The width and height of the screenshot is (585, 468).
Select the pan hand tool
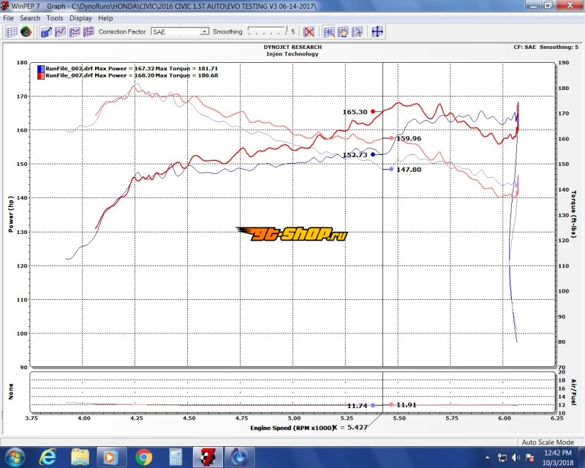342,31
